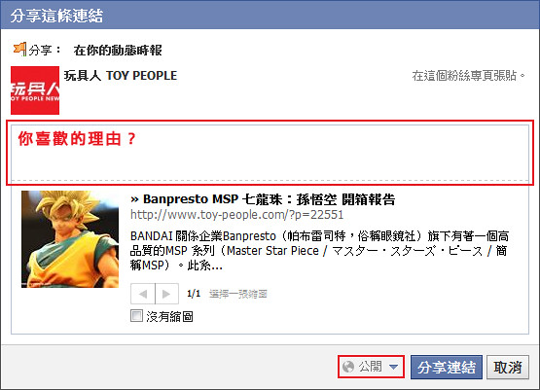The image size is (540, 390).
Task: Click inside the 你喜歡的理由 comment box
Action: point(270,153)
